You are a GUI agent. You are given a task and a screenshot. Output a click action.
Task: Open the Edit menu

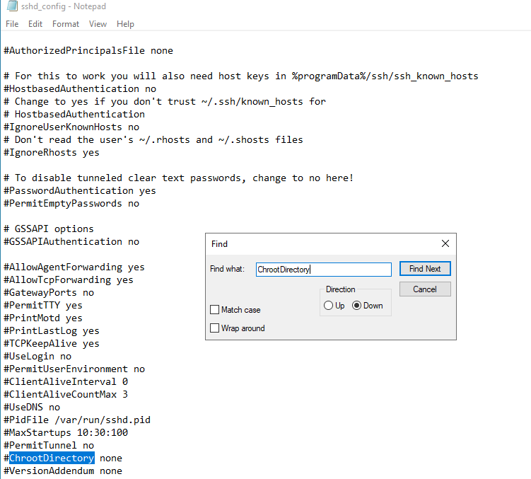(35, 24)
